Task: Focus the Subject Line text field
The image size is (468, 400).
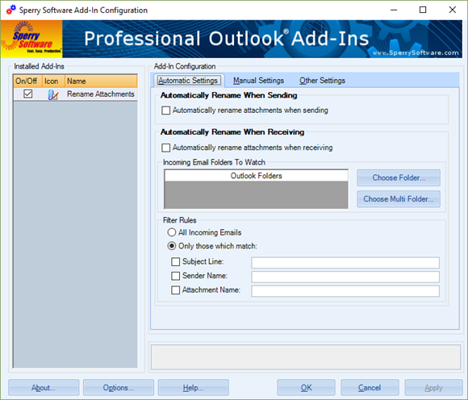Action: pyautogui.click(x=345, y=263)
